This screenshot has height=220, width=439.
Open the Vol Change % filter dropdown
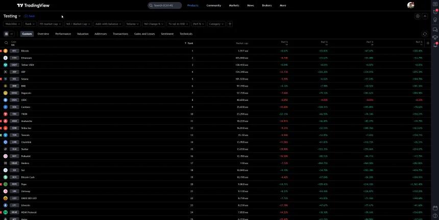(154, 24)
